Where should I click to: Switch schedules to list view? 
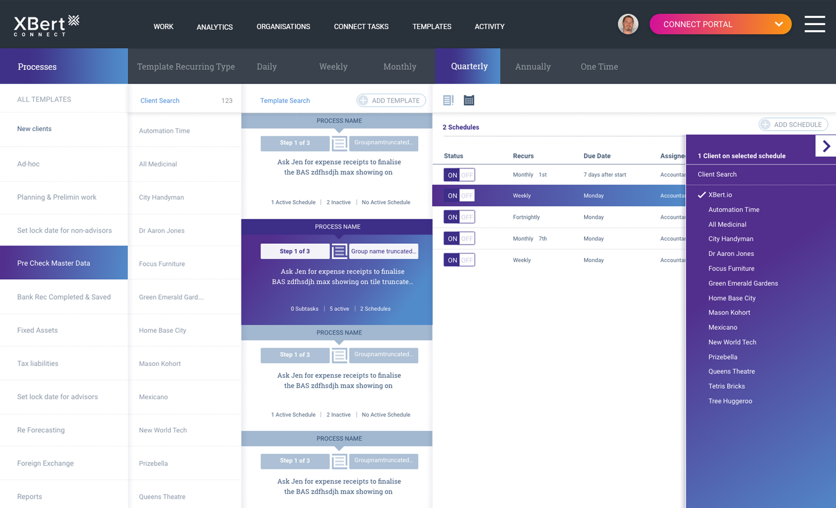[x=448, y=100]
